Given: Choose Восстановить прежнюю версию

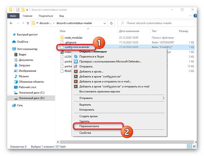Looking at the screenshot, I should click(x=100, y=91).
